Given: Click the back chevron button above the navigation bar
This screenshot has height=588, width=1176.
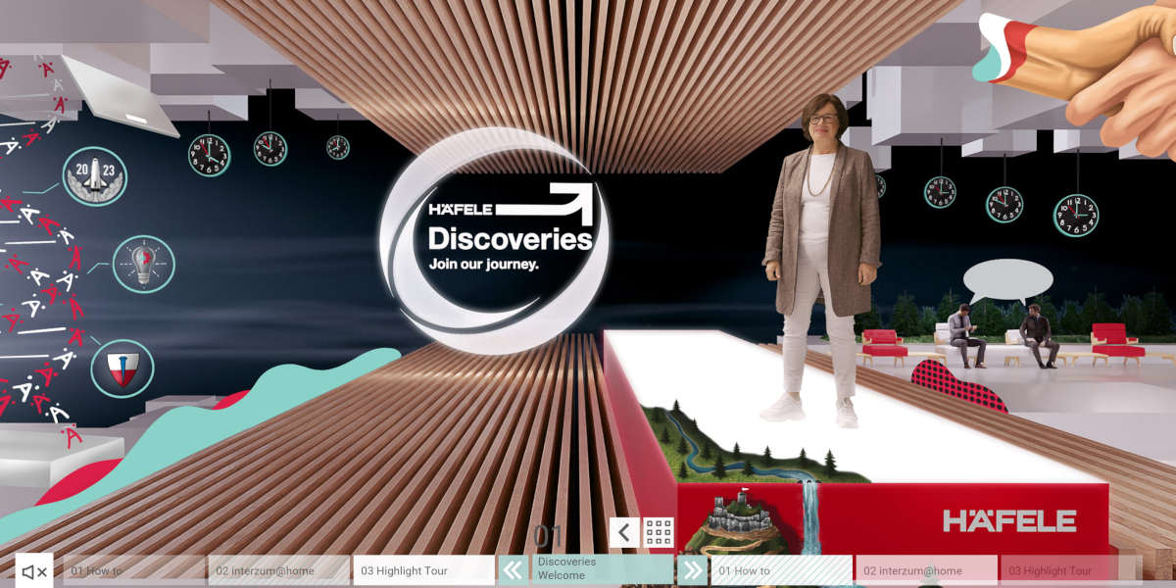Looking at the screenshot, I should point(624,532).
